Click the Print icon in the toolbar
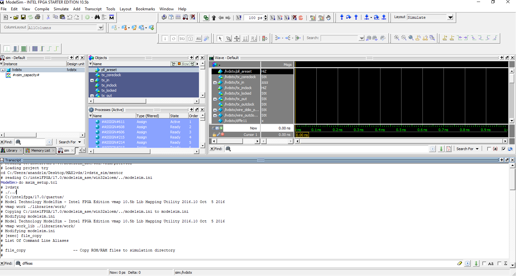Viewport: 516px width, 276px height. (x=38, y=17)
